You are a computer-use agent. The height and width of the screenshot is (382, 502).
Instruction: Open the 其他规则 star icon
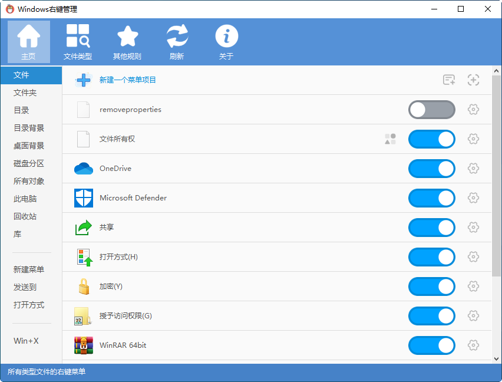tap(127, 42)
